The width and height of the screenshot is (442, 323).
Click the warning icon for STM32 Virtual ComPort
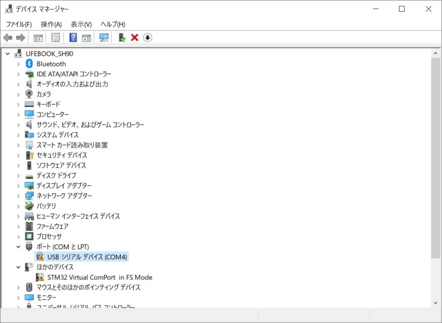tap(40, 277)
